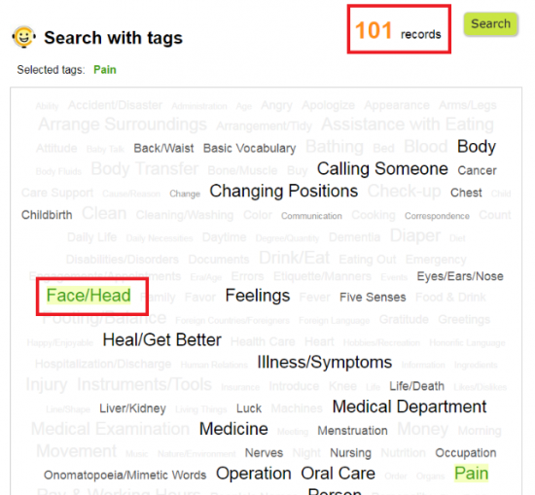
Task: Select the Medical Department tag
Action: point(410,407)
